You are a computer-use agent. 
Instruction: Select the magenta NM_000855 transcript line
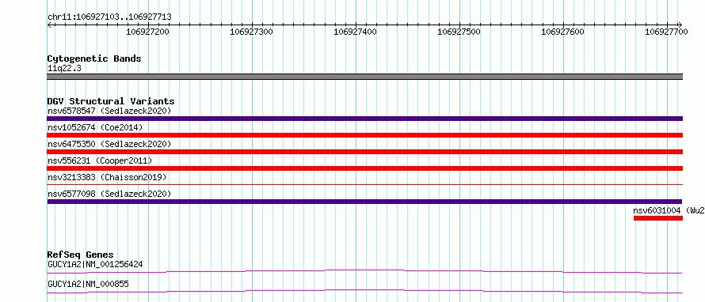point(364,291)
